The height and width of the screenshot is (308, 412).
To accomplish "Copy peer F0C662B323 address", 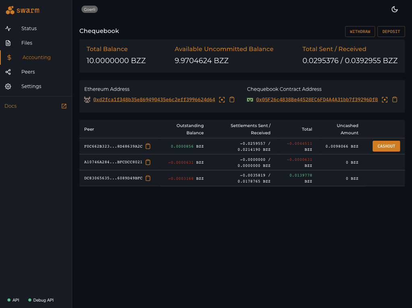I will pyautogui.click(x=148, y=146).
